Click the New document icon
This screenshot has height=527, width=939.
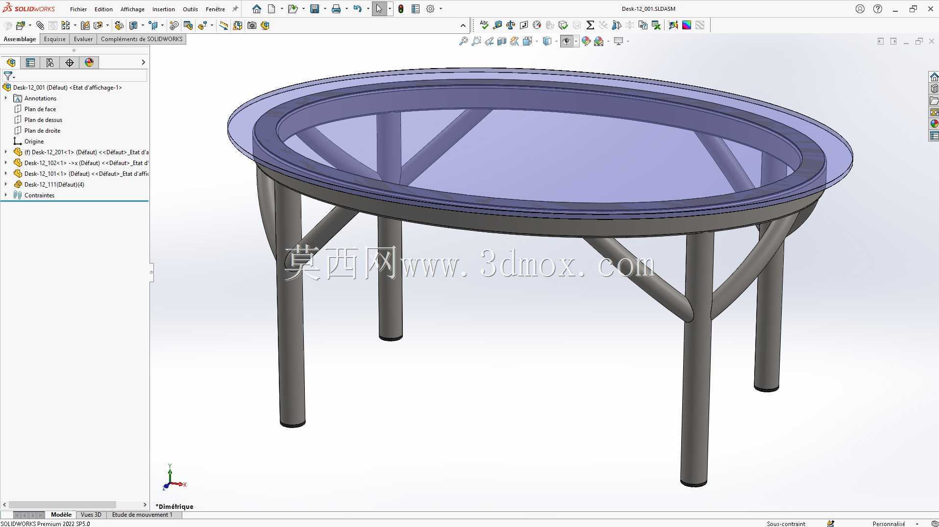pyautogui.click(x=272, y=9)
